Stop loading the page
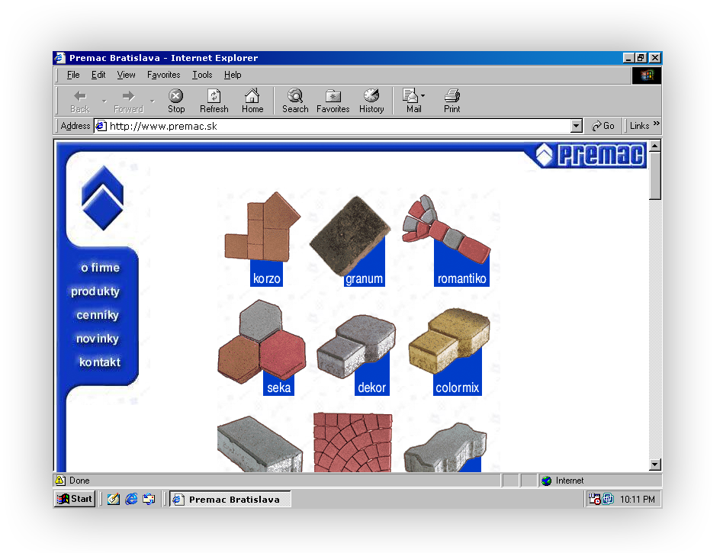The image size is (723, 553). (x=175, y=101)
